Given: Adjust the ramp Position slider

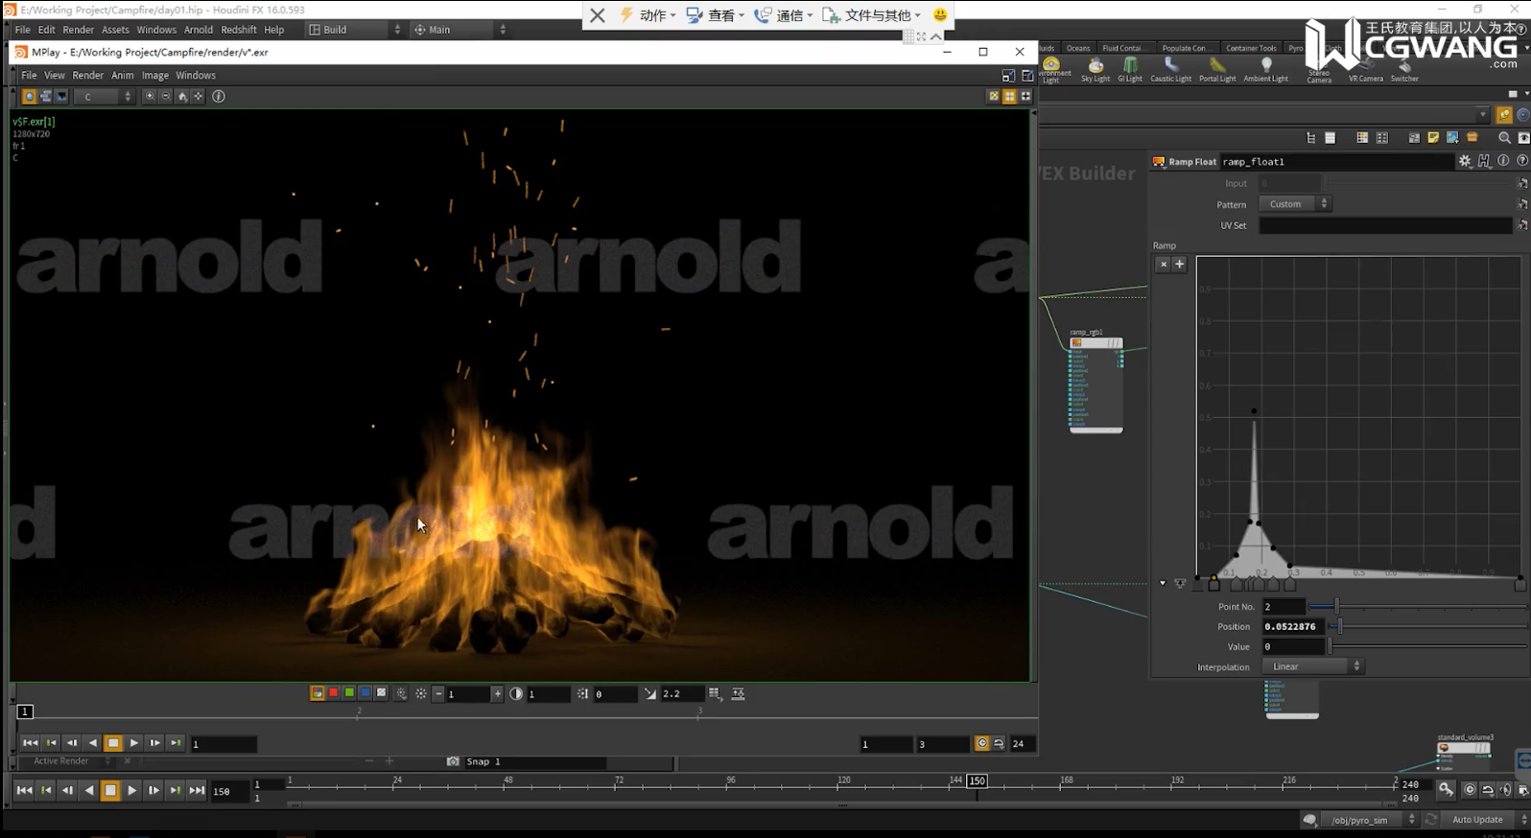Looking at the screenshot, I should pos(1428,626).
